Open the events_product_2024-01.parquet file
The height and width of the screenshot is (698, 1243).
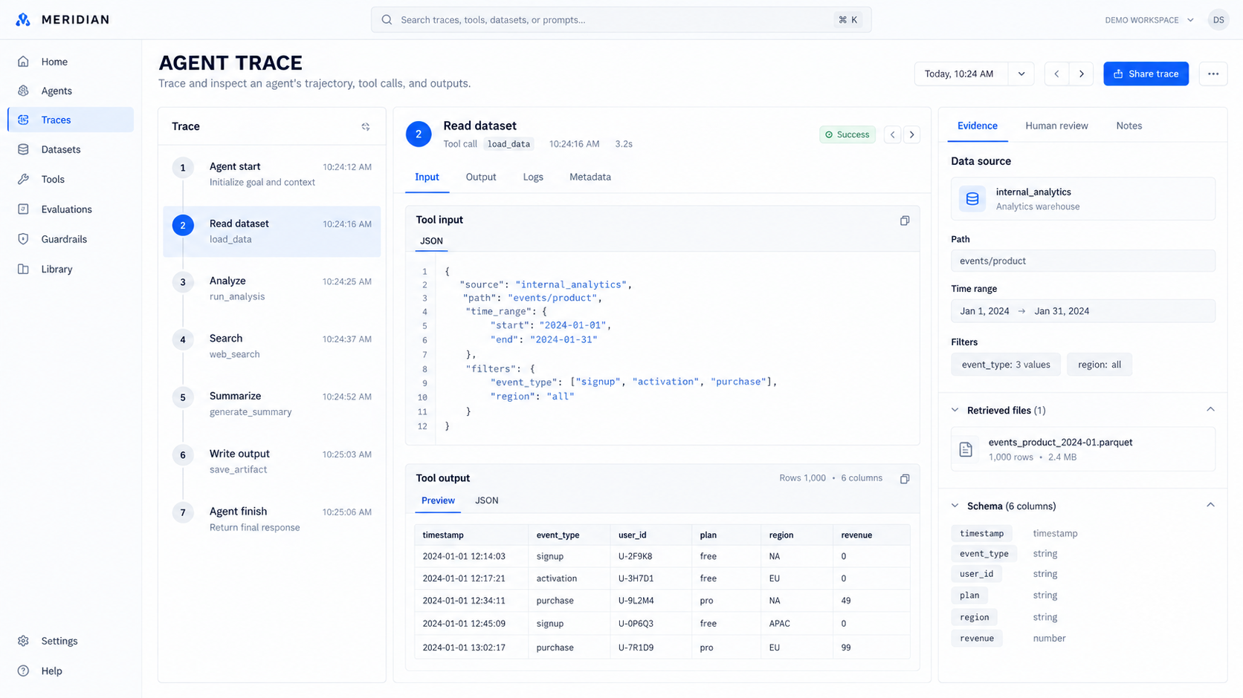point(1083,449)
